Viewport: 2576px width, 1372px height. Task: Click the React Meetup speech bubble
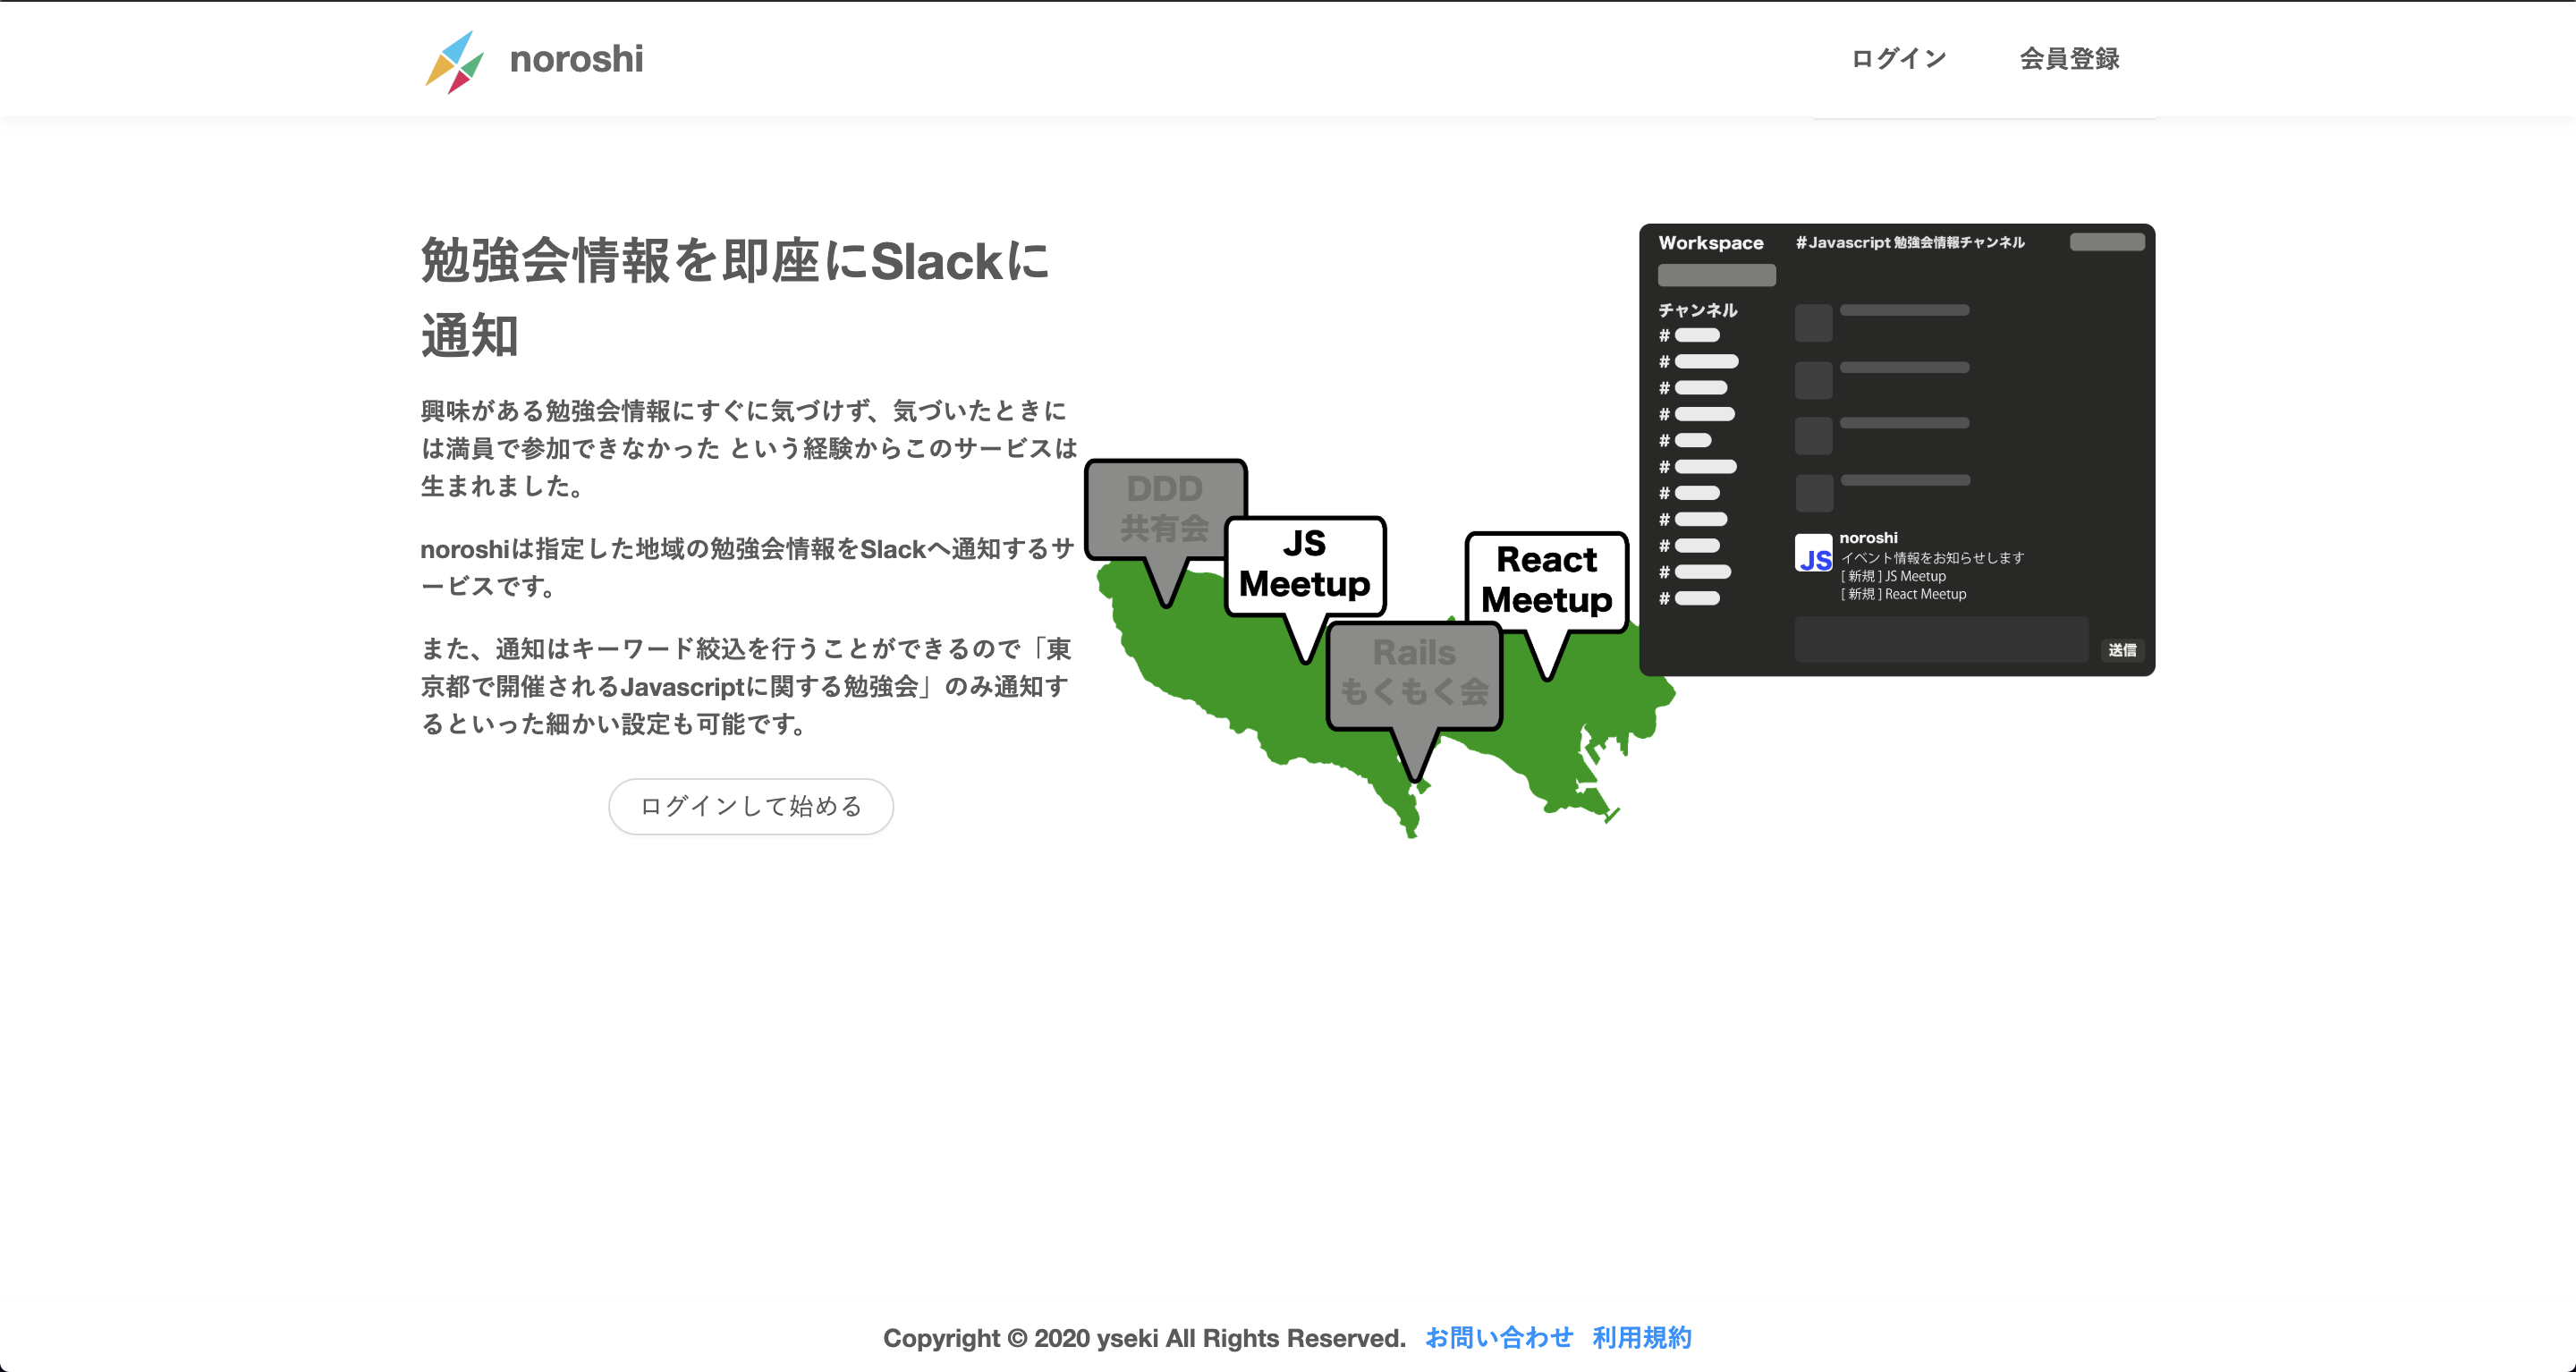click(1546, 582)
